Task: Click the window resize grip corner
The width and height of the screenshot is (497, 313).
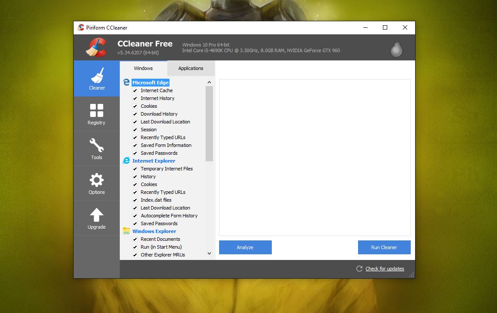Action: pos(412,275)
